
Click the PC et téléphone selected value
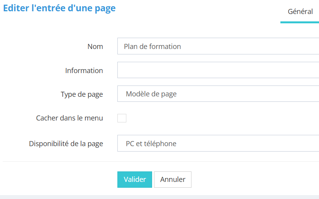[151, 143]
